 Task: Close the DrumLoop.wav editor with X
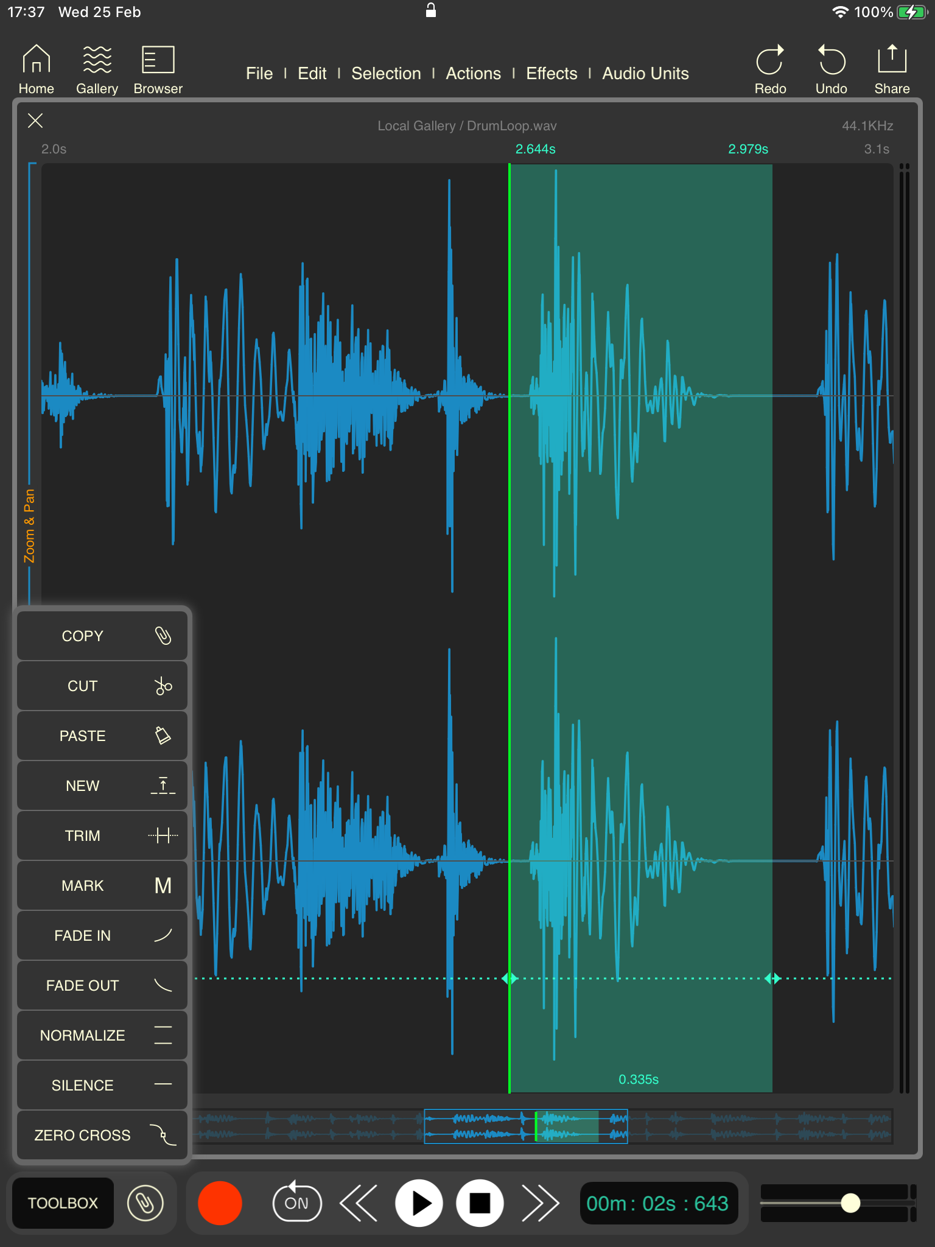35,121
